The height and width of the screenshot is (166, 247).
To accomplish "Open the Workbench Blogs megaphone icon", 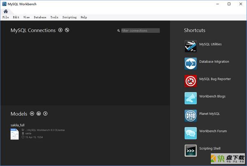I will click(191, 98).
